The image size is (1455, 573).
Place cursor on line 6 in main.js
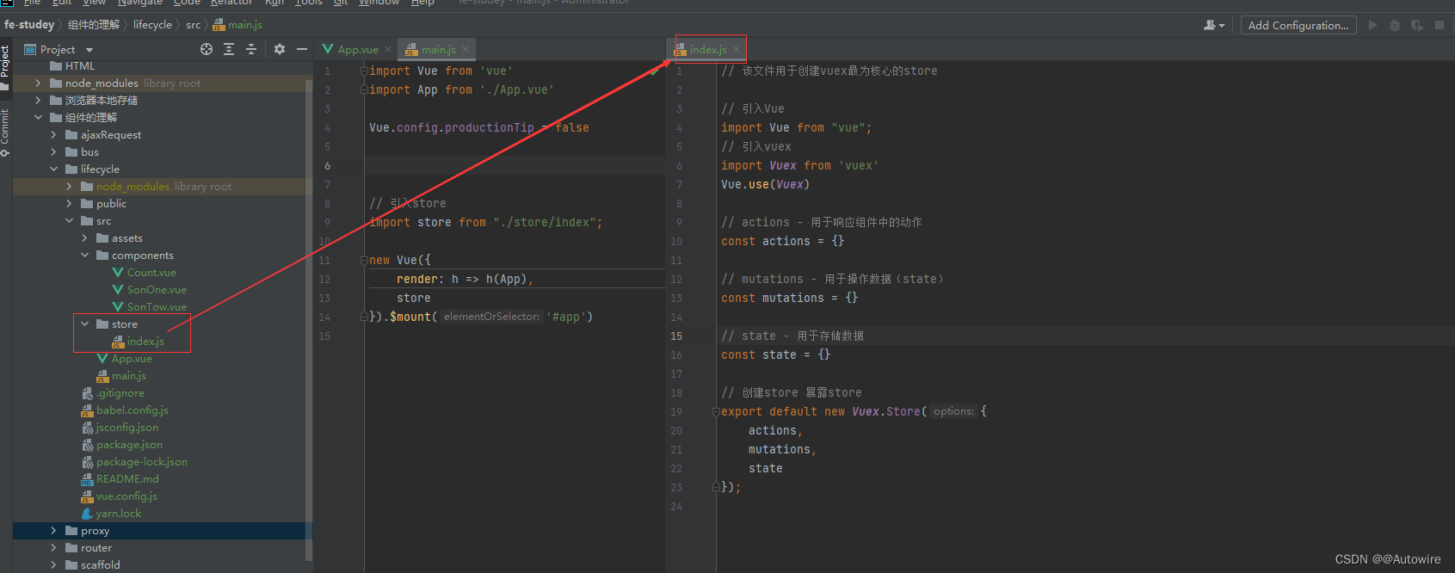(x=516, y=165)
